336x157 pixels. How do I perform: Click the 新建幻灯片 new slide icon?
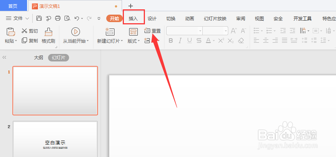coord(110,31)
